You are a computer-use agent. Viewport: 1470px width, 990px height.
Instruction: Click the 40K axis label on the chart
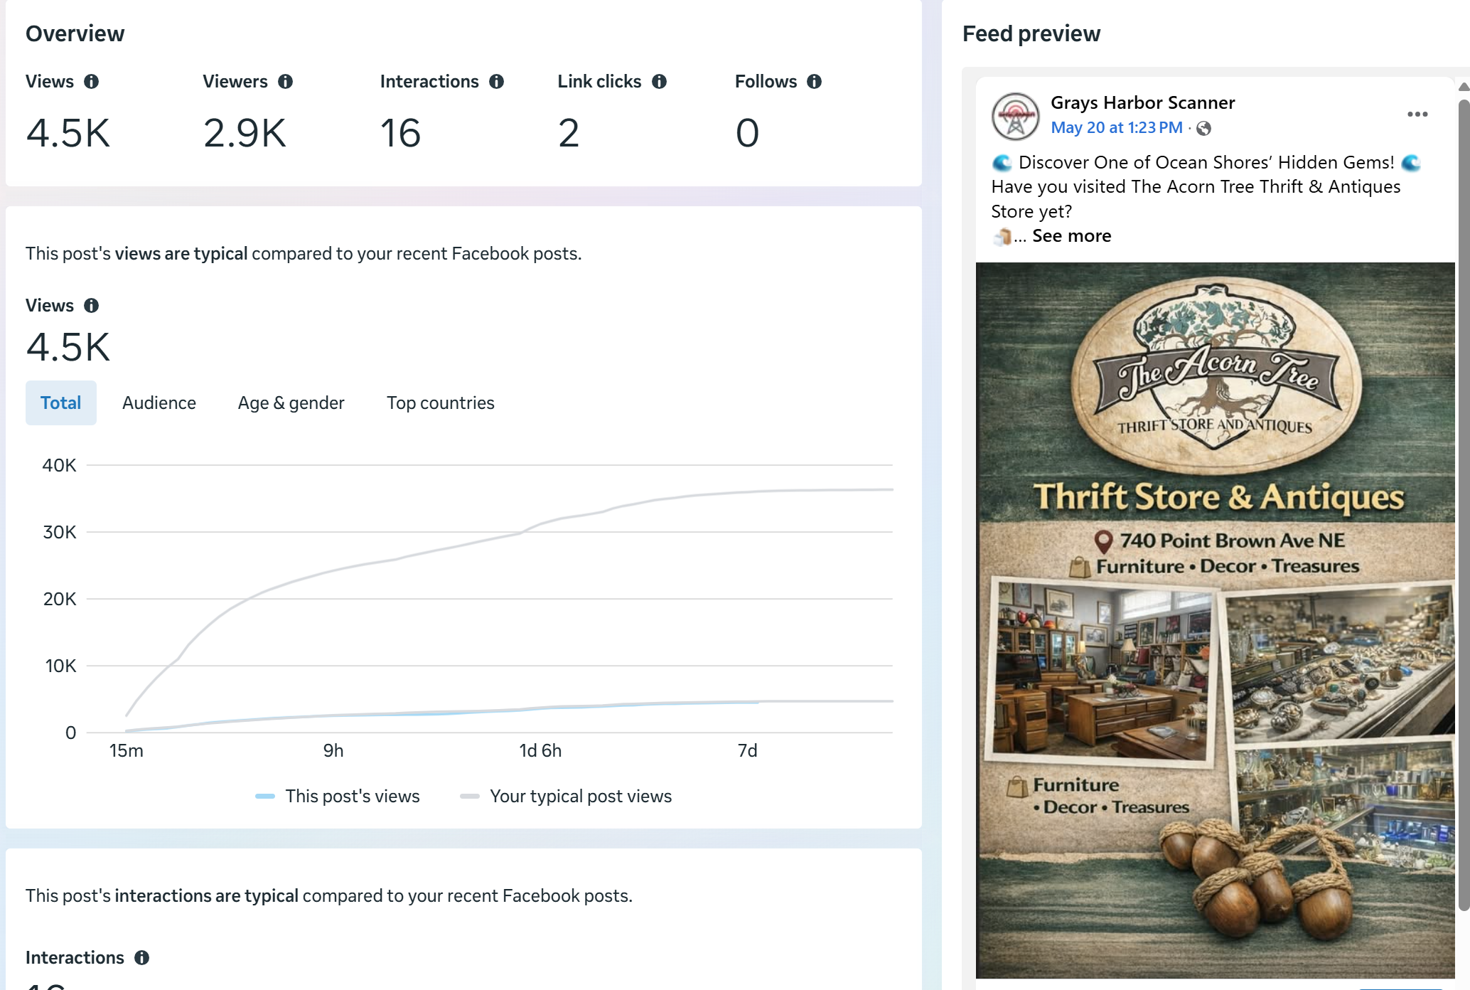[60, 466]
